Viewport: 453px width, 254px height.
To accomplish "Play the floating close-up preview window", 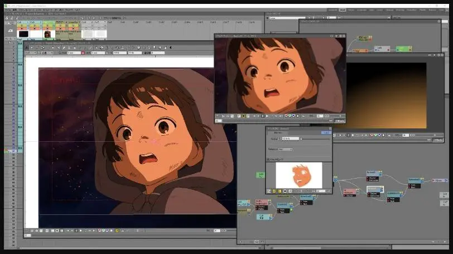I will pyautogui.click(x=267, y=116).
